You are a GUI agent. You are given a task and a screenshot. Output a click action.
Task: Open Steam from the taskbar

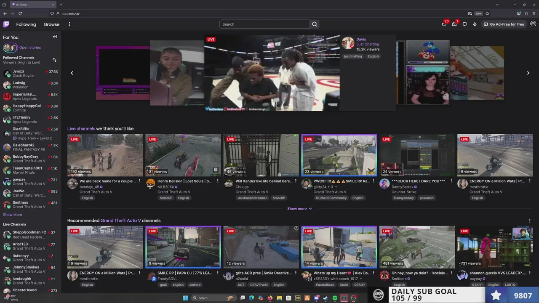click(x=326, y=298)
